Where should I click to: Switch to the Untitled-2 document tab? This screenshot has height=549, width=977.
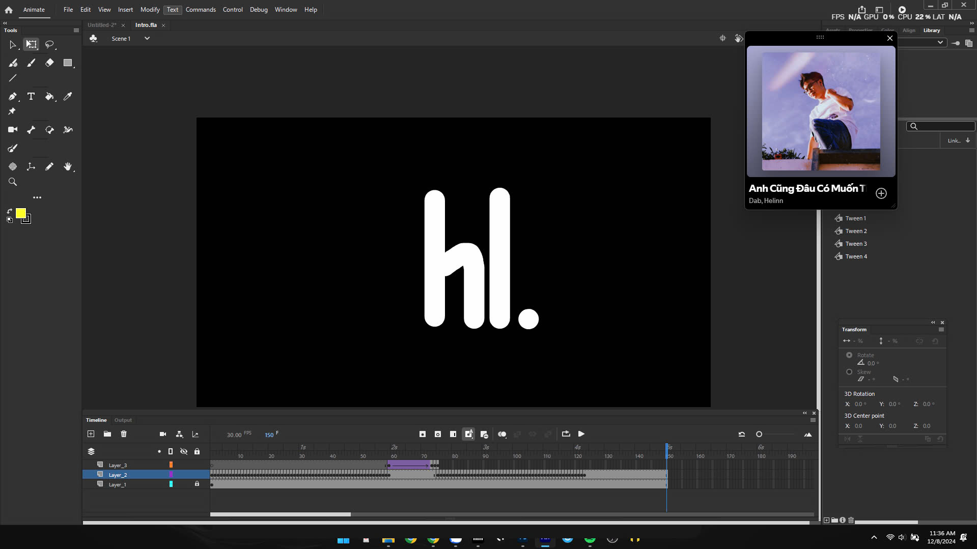coord(102,25)
